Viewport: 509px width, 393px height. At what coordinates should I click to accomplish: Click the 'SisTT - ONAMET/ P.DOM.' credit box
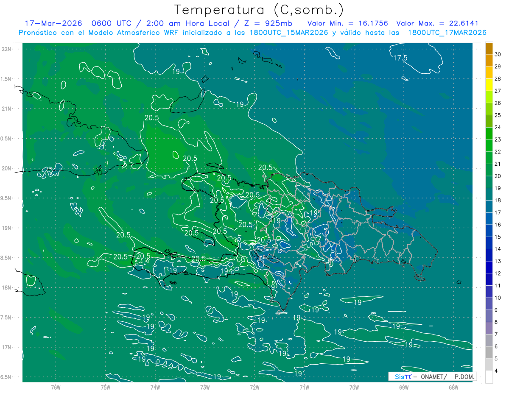pos(432,376)
